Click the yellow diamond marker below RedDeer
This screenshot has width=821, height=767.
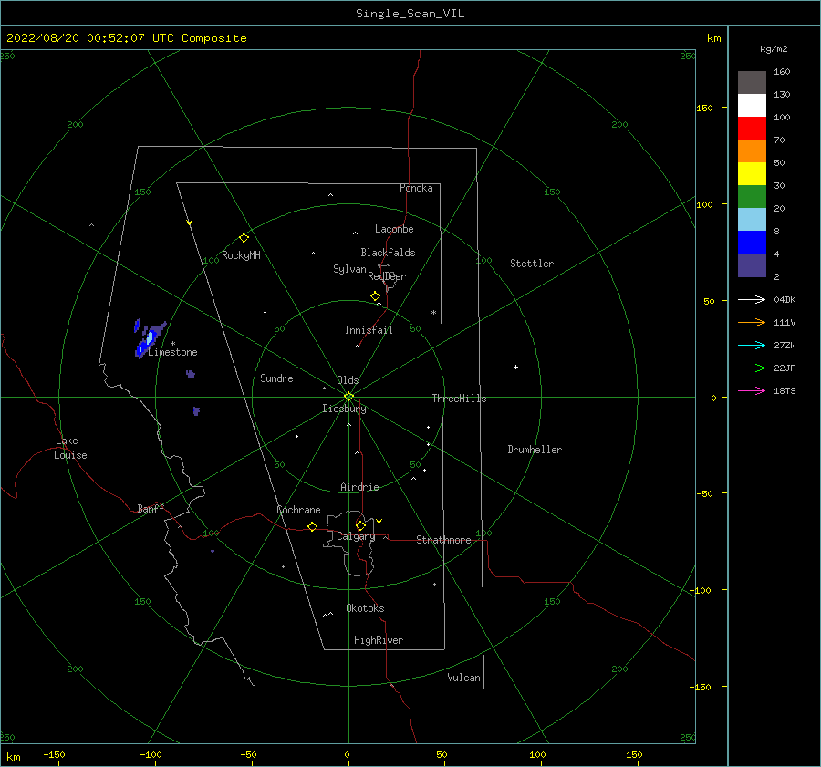coord(375,295)
